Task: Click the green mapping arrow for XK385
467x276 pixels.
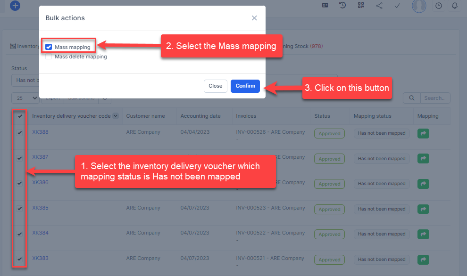Action: click(423, 209)
